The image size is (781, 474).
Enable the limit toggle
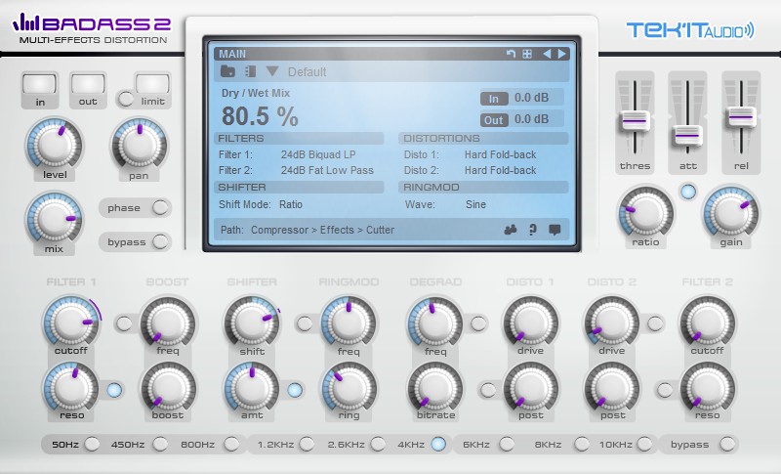[x=126, y=99]
